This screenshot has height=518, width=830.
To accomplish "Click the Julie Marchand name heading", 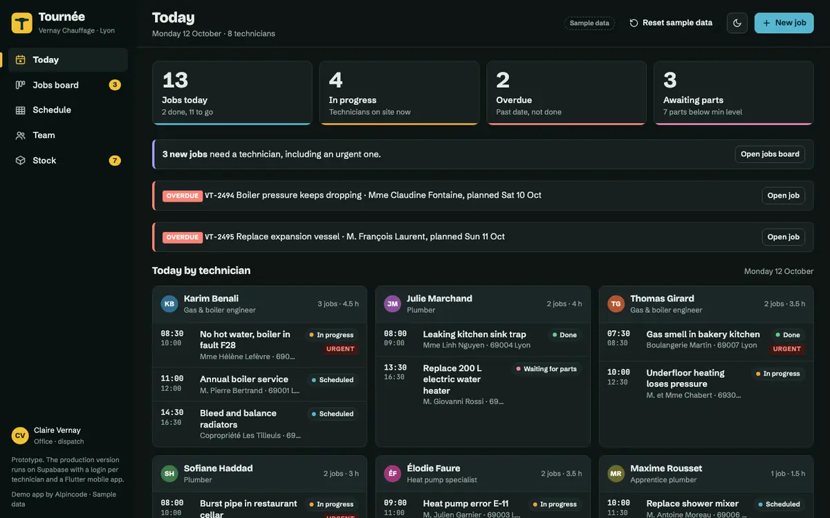I will pyautogui.click(x=439, y=298).
